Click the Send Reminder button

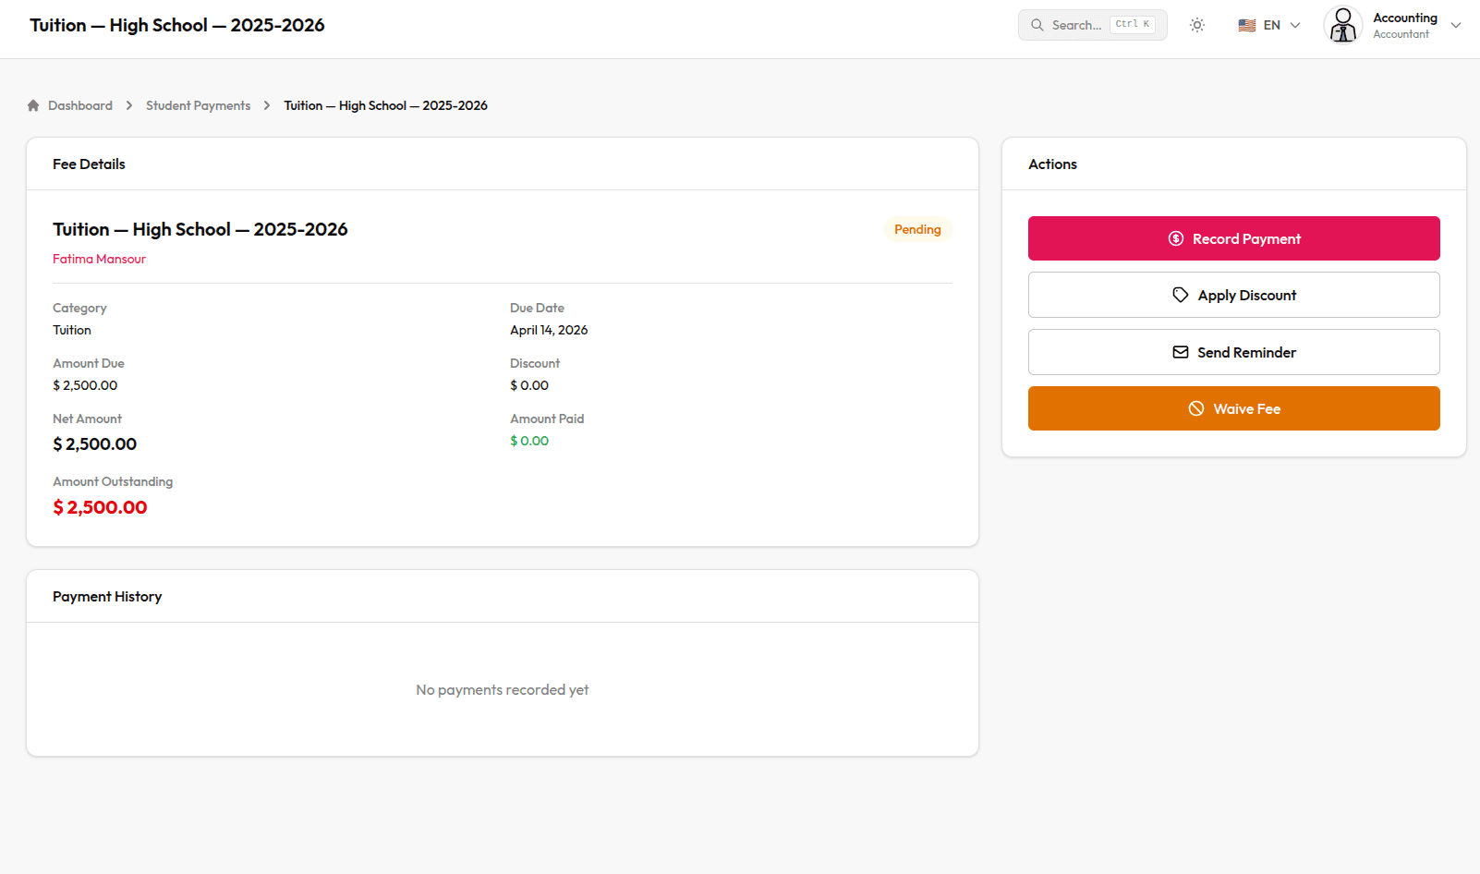[x=1234, y=352]
